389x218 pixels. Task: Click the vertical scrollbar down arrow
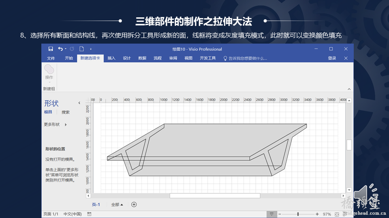tap(349, 190)
